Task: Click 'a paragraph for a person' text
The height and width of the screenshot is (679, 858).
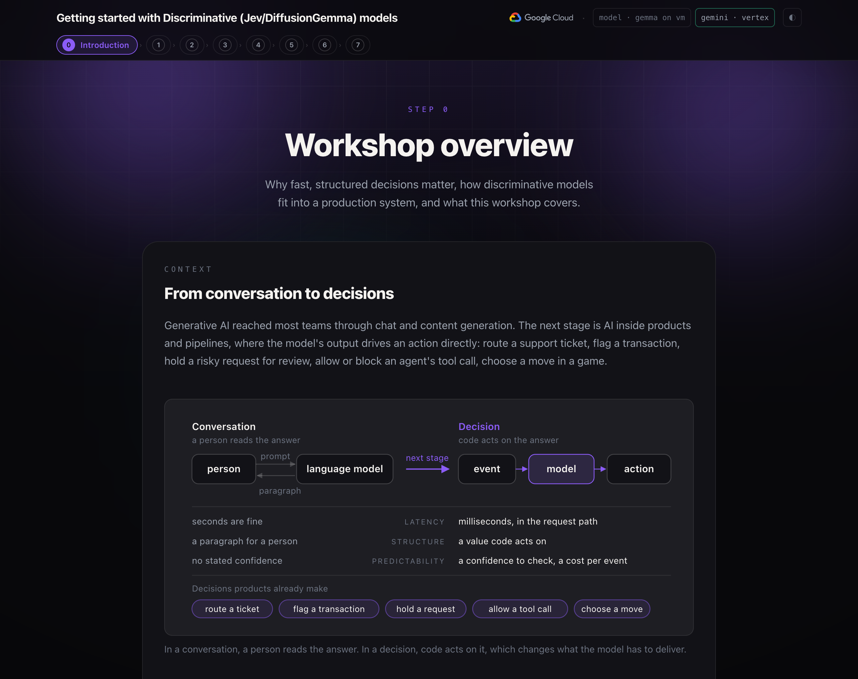Action: tap(245, 542)
